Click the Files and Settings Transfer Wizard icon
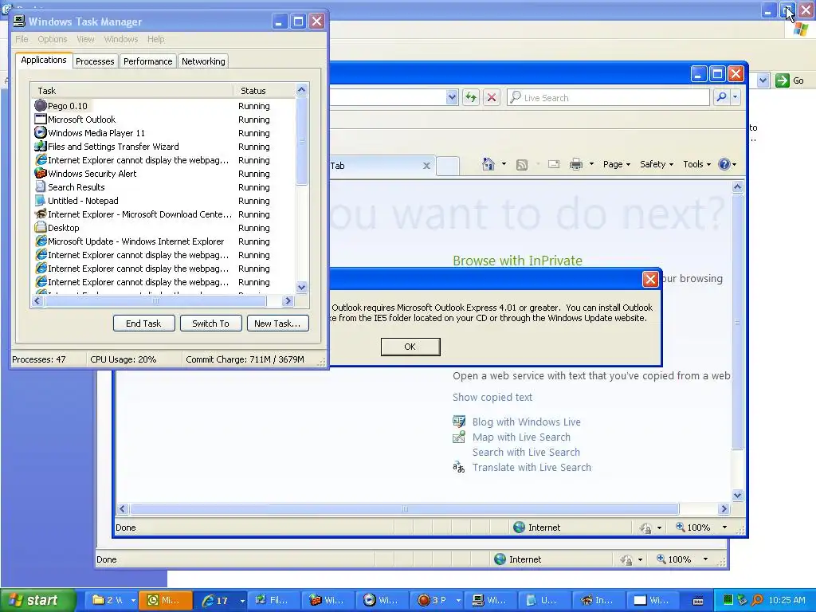The width and height of the screenshot is (816, 612). point(41,147)
